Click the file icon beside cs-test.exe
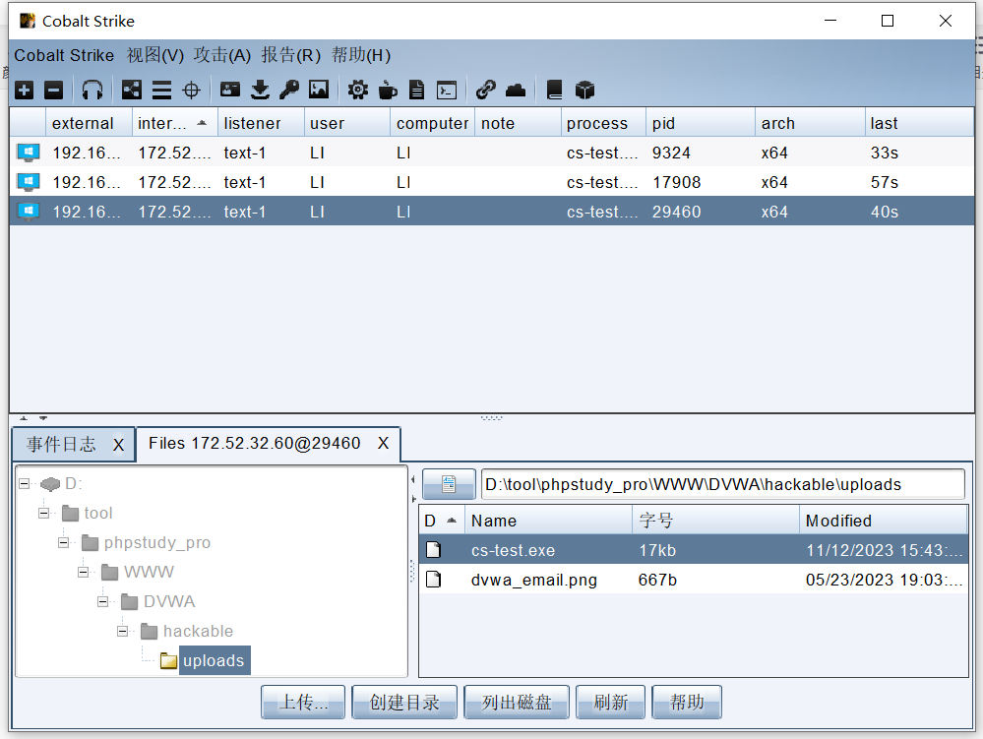983x739 pixels. tap(433, 550)
